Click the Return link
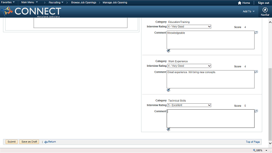272x153 pixels. (50, 142)
